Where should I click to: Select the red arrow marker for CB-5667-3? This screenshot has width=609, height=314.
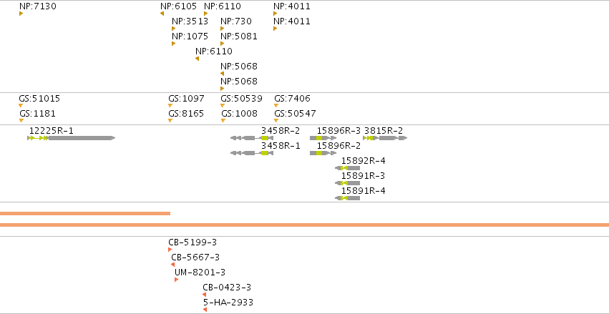coord(173,265)
